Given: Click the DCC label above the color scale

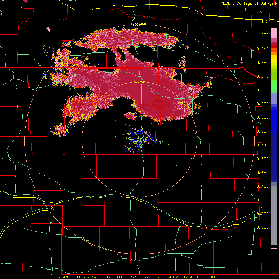Looking at the screenshot, I should tap(272, 18).
